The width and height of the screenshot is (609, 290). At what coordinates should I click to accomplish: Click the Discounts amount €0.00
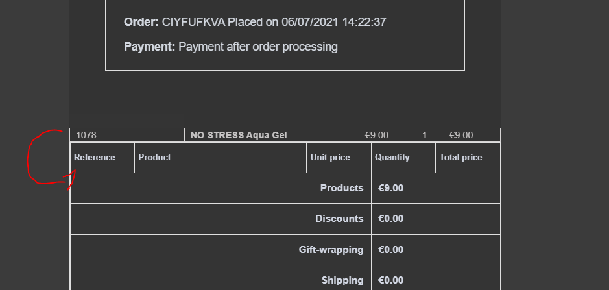(390, 219)
